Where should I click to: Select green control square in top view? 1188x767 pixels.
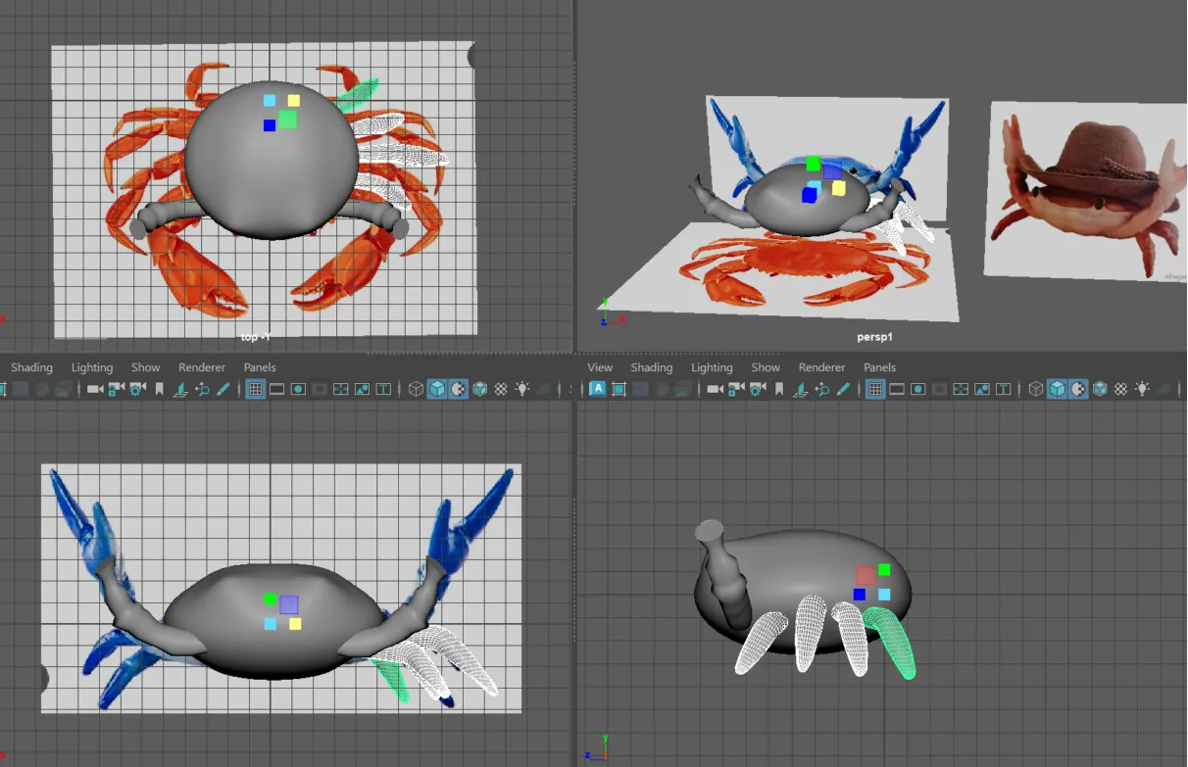tap(287, 120)
